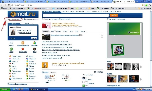This screenshot has height=91, width=152.
Task: Expand the bookmarks overflow chevron
Action: [136, 8]
